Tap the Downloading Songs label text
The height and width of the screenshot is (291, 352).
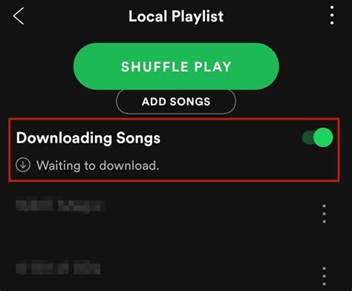coord(88,138)
